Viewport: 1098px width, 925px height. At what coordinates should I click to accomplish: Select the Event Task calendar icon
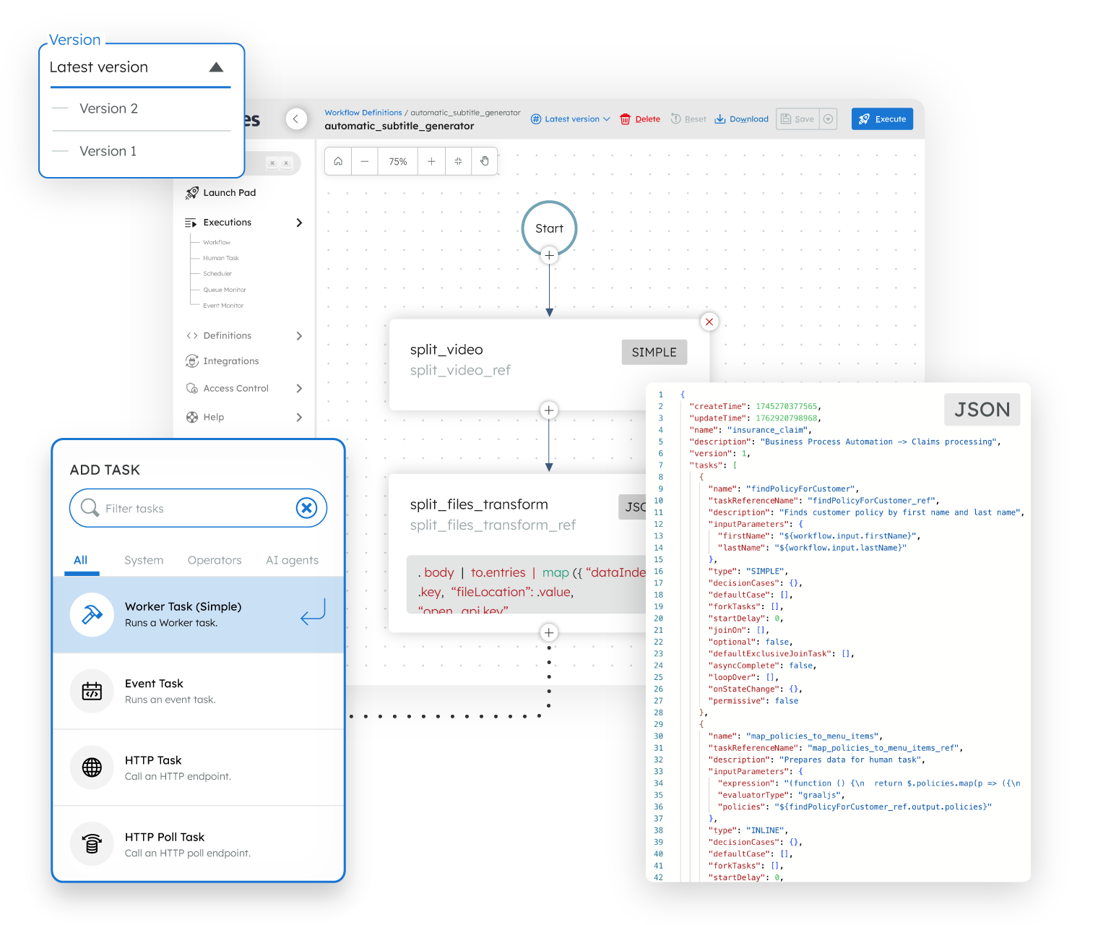[x=92, y=691]
